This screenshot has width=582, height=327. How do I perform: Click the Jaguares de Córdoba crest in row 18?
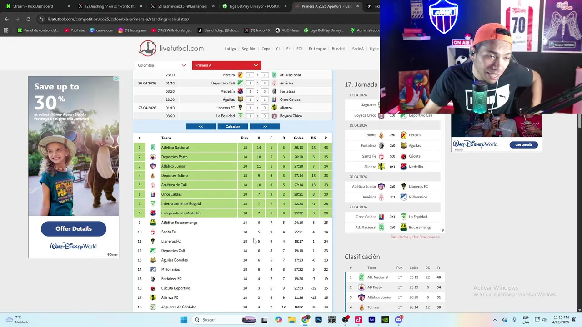153,307
